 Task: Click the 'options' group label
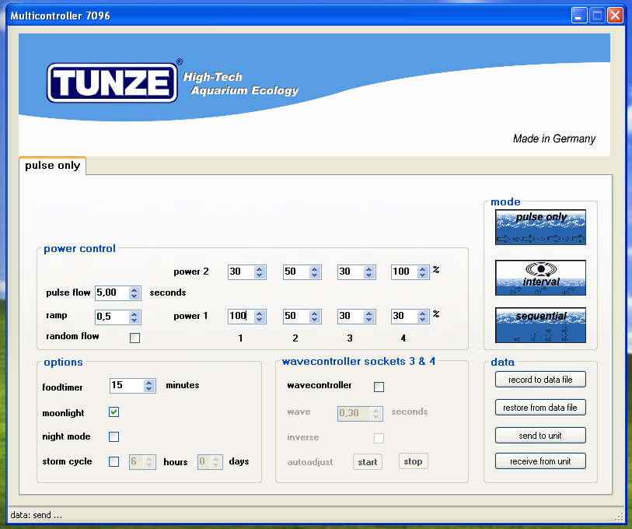(63, 363)
